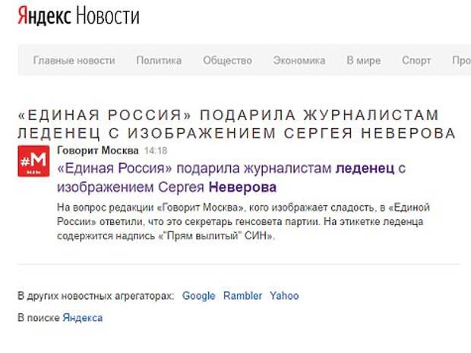Image resolution: width=471 pixels, height=353 pixels.
Task: Open Говорит Москва source name
Action: pyautogui.click(x=98, y=150)
